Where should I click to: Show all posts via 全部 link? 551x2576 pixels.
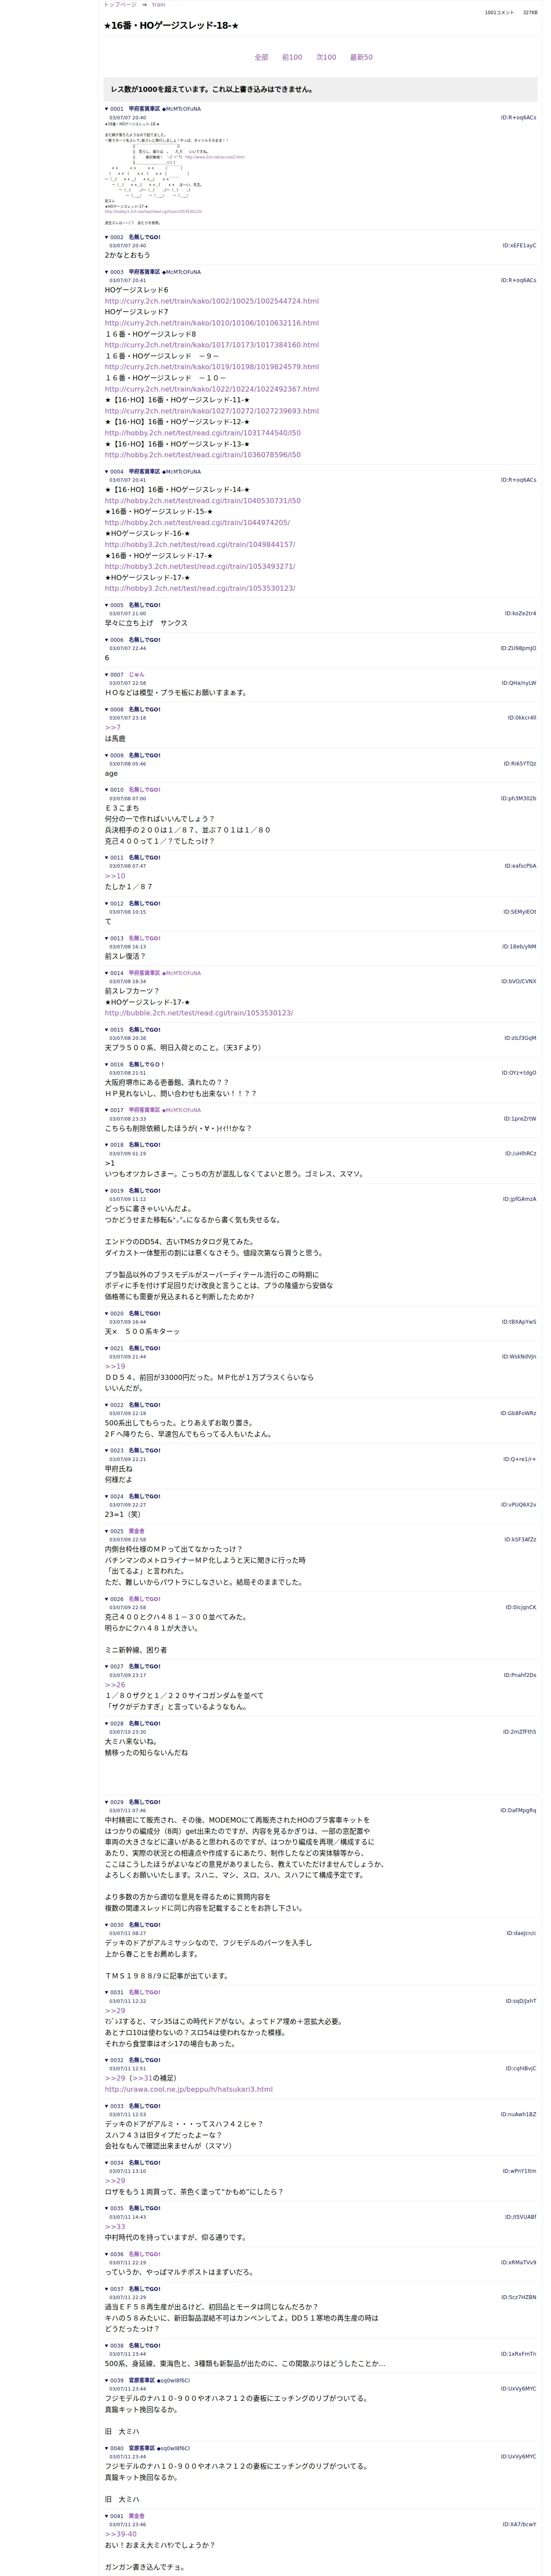pyautogui.click(x=261, y=57)
